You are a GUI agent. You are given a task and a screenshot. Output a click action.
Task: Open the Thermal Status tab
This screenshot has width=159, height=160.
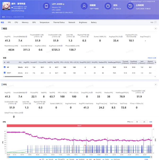[59, 22]
